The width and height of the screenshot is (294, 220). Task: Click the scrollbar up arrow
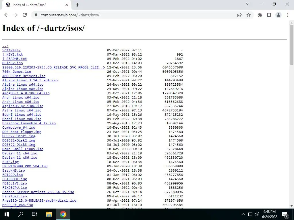[x=291, y=23]
